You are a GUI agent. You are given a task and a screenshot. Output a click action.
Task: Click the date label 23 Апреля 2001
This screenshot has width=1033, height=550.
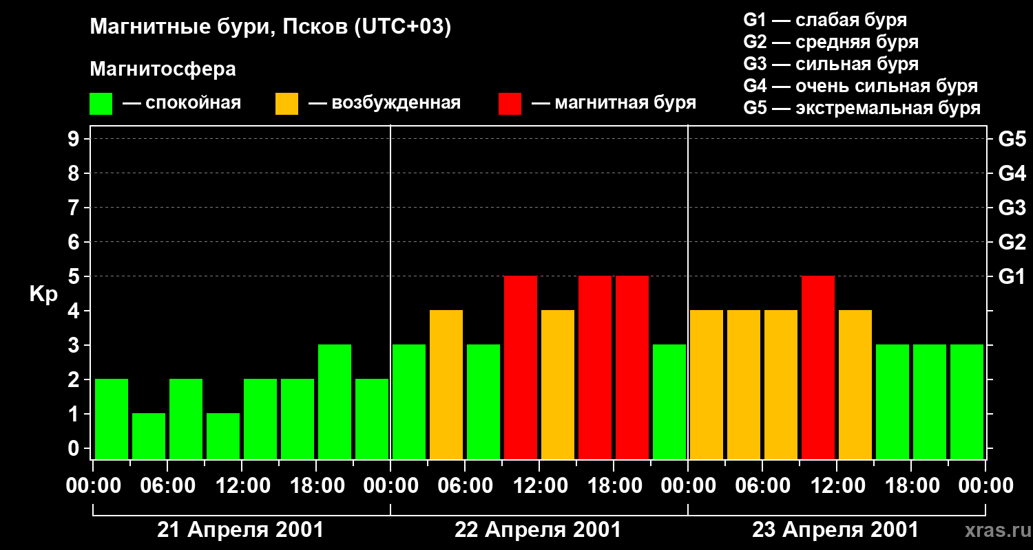click(835, 530)
